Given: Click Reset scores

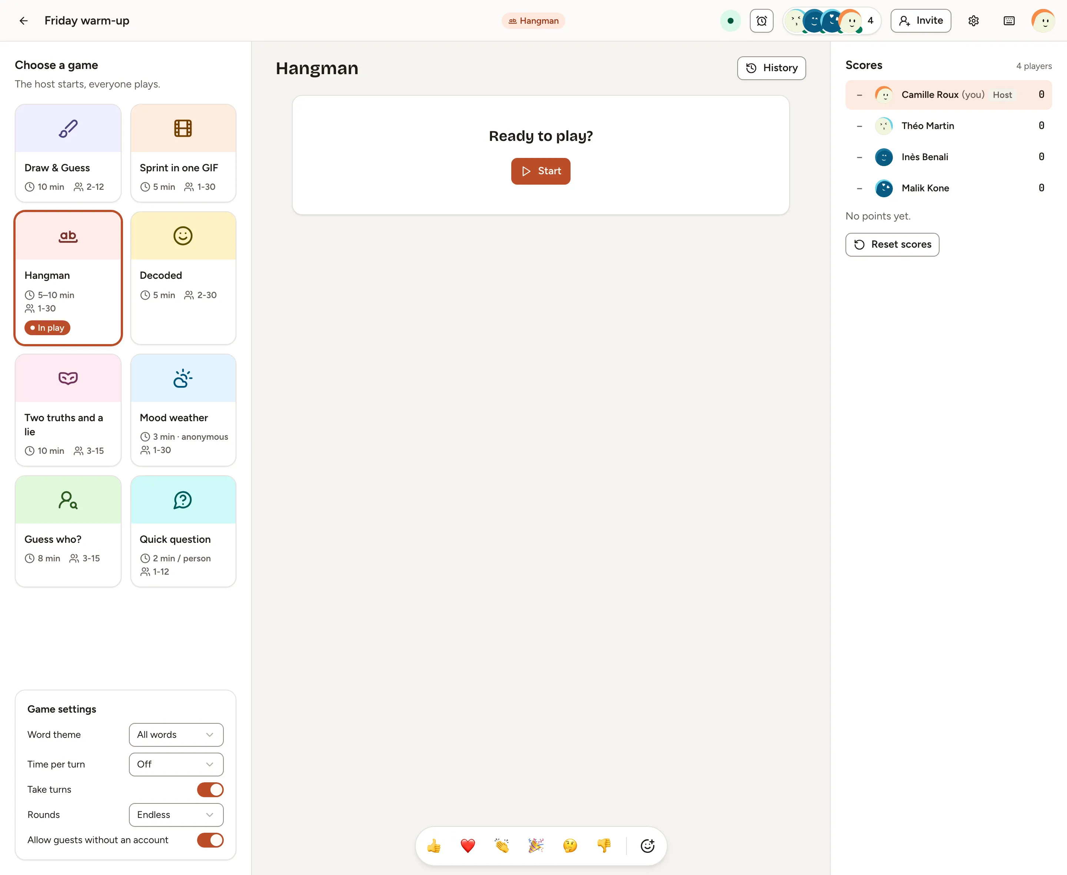Looking at the screenshot, I should pyautogui.click(x=892, y=244).
